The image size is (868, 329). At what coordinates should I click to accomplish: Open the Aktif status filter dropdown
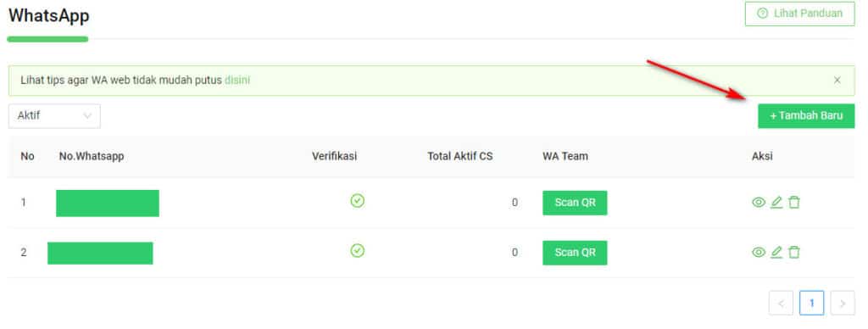point(54,116)
